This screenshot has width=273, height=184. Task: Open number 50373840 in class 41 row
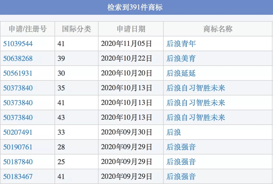(18, 103)
